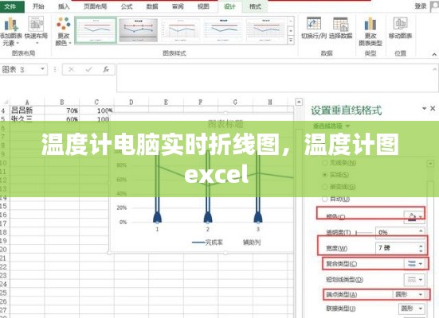Open the task pane options arrow beside close
The height and width of the screenshot is (318, 439).
point(424,108)
